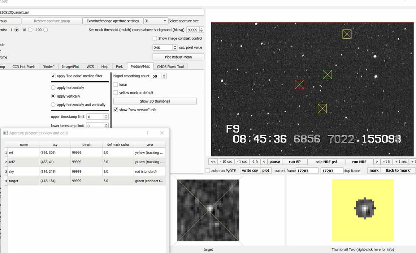
Task: Click the Aperture properties window icon
Action: tap(5, 133)
